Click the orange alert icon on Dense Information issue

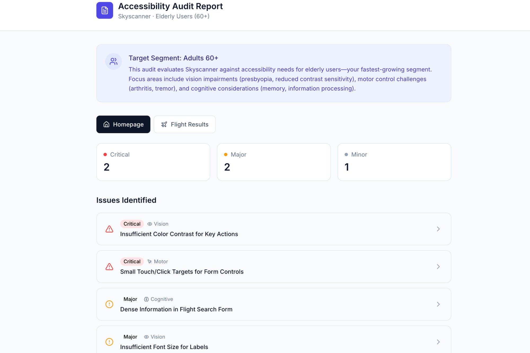tap(109, 304)
